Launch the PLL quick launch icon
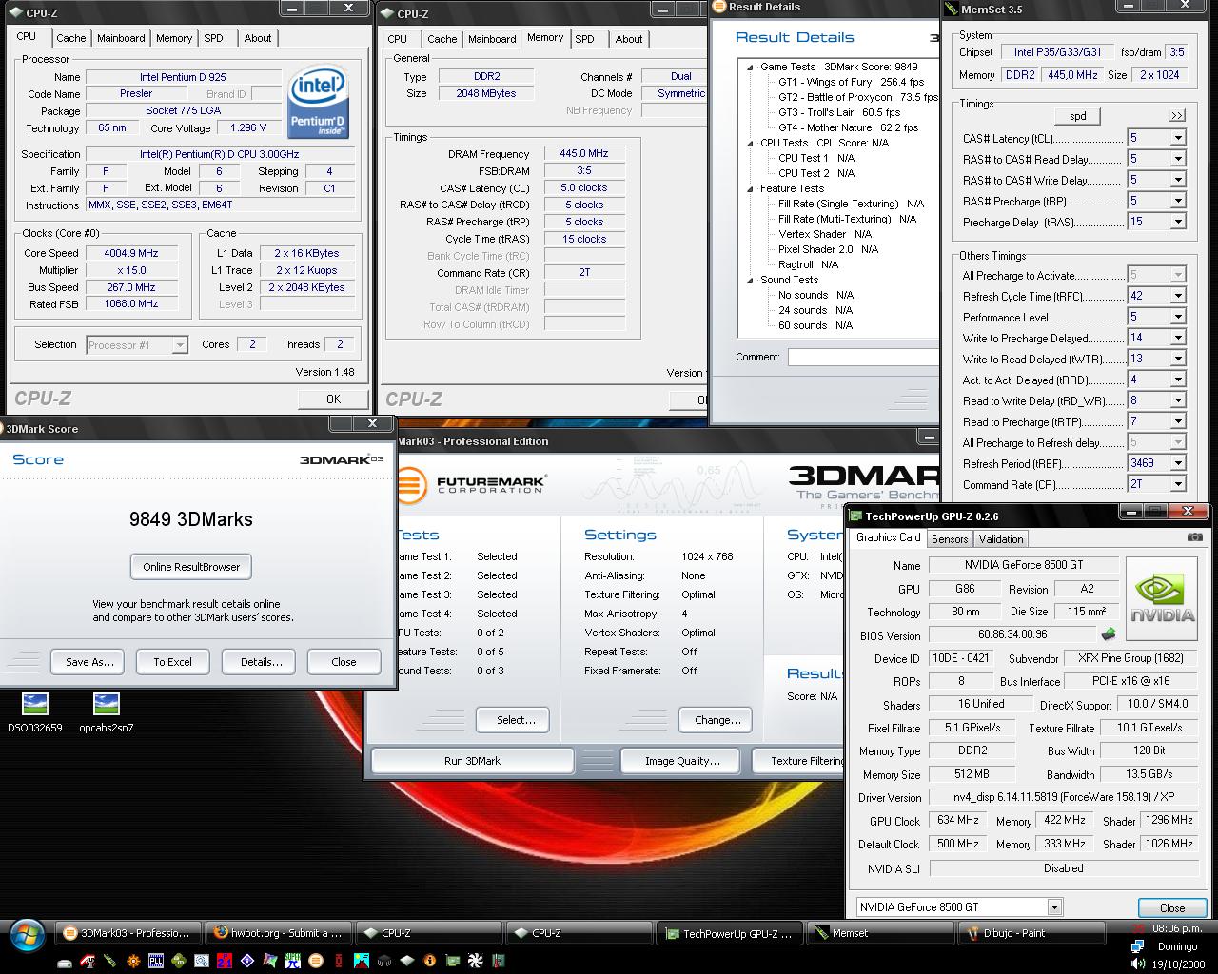The image size is (1218, 974). pos(156,961)
